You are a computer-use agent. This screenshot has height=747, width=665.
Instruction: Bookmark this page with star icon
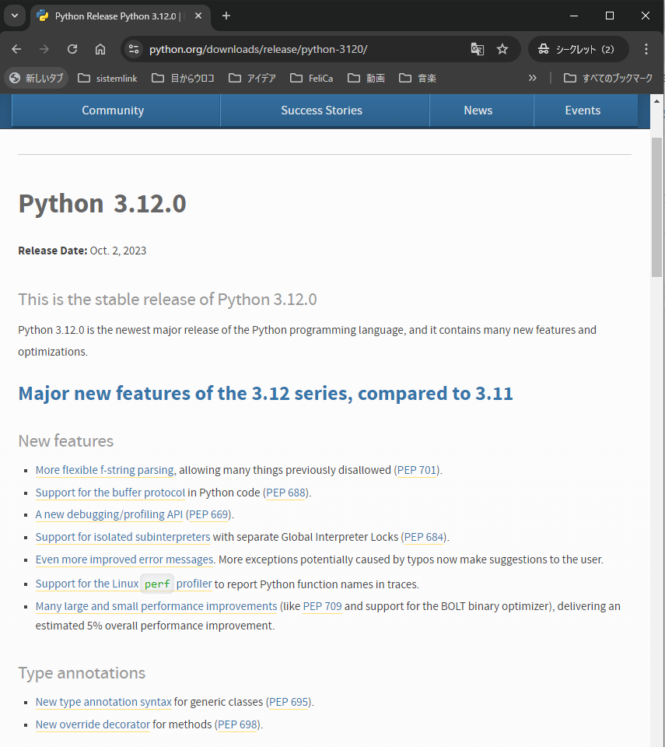click(502, 49)
